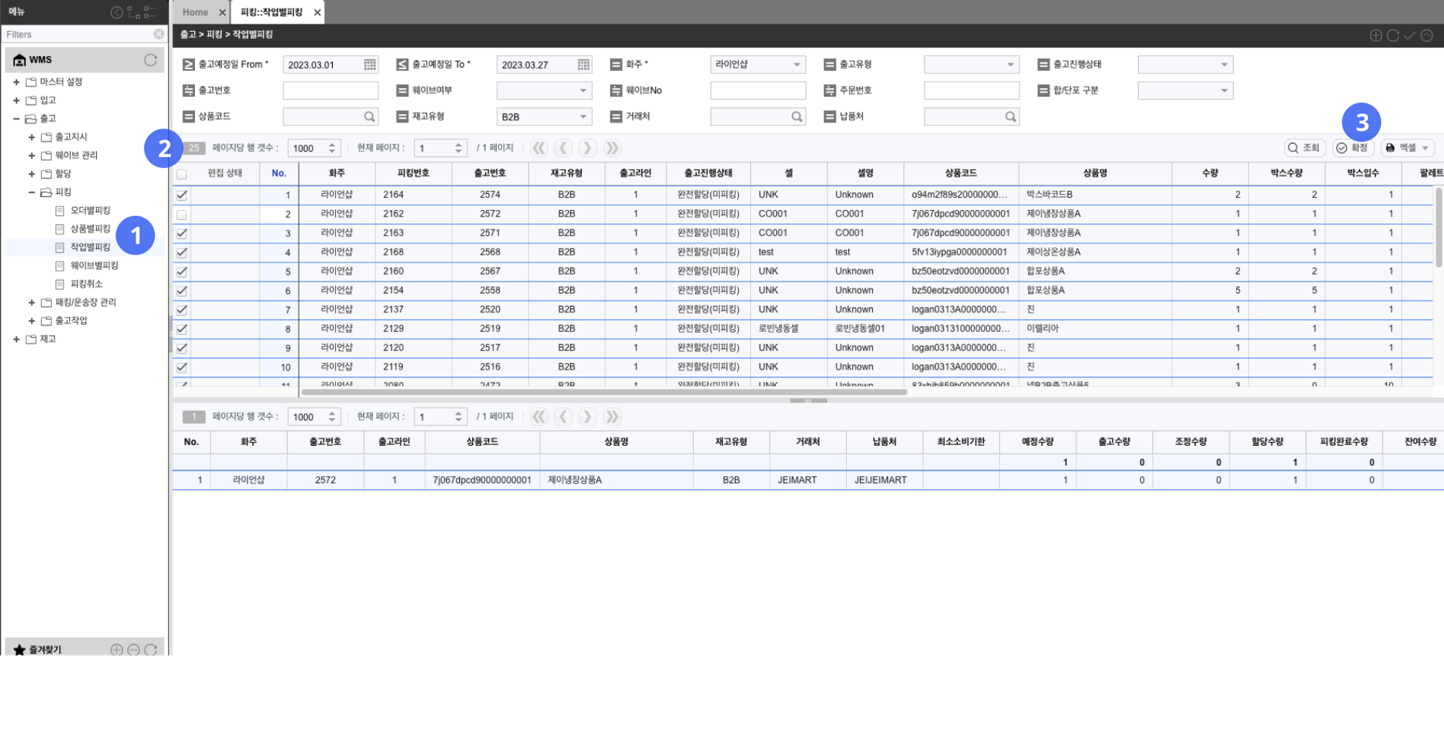Viewport: 1444px width, 738px height.
Task: Click the 조회 search button
Action: [1303, 148]
